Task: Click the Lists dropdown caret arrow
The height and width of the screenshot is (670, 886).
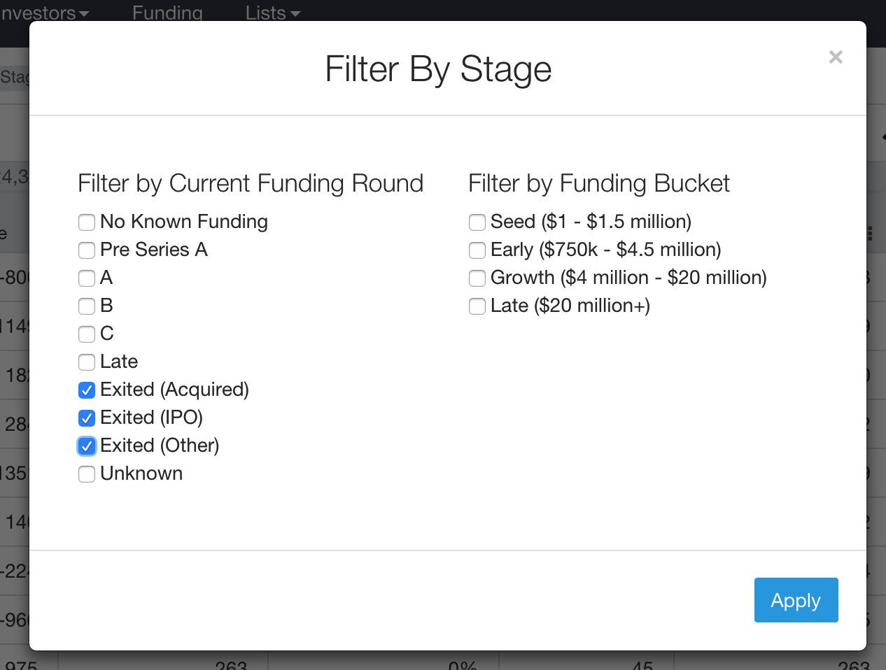Action: tap(295, 14)
